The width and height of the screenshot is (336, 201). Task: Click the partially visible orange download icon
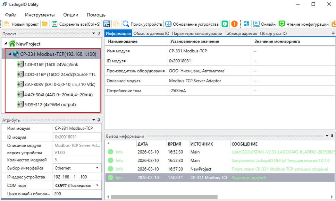tap(334, 24)
